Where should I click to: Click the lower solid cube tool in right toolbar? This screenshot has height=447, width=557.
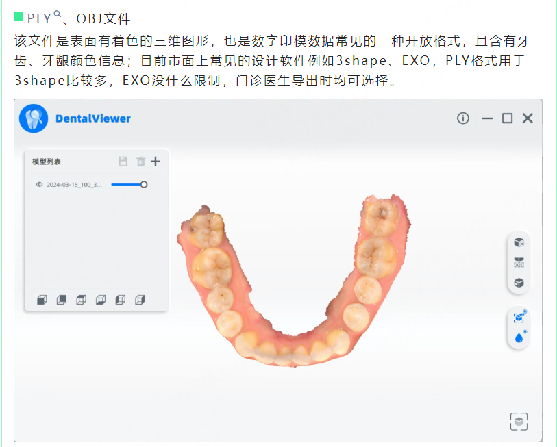pyautogui.click(x=519, y=283)
